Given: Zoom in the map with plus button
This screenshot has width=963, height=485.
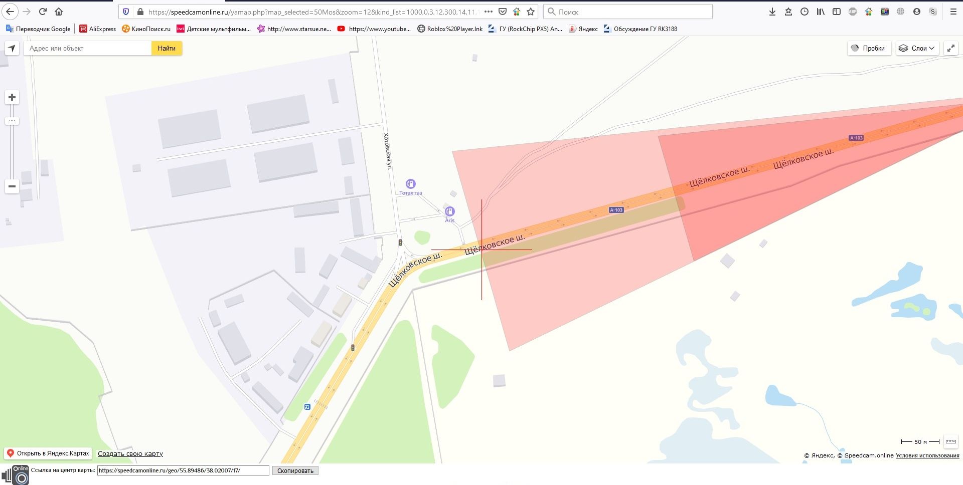Looking at the screenshot, I should (x=12, y=97).
